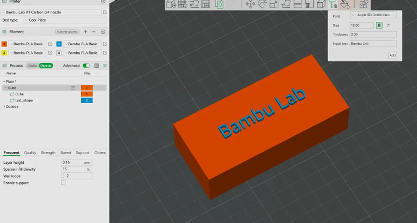Select the Rotate tool in the toolbar
Screen dimensions: 417x223
coord(262,4)
